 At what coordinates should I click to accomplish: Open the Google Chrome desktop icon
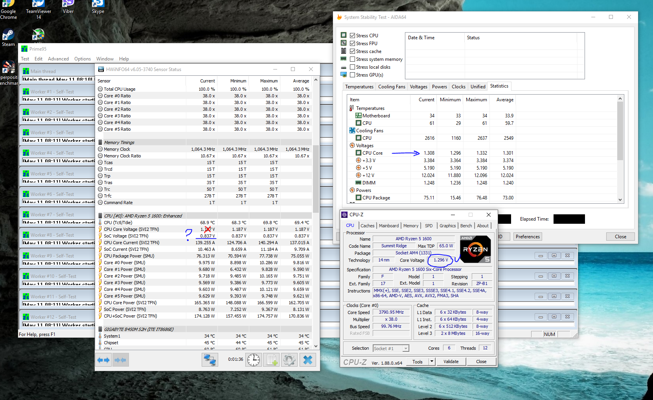tap(8, 10)
